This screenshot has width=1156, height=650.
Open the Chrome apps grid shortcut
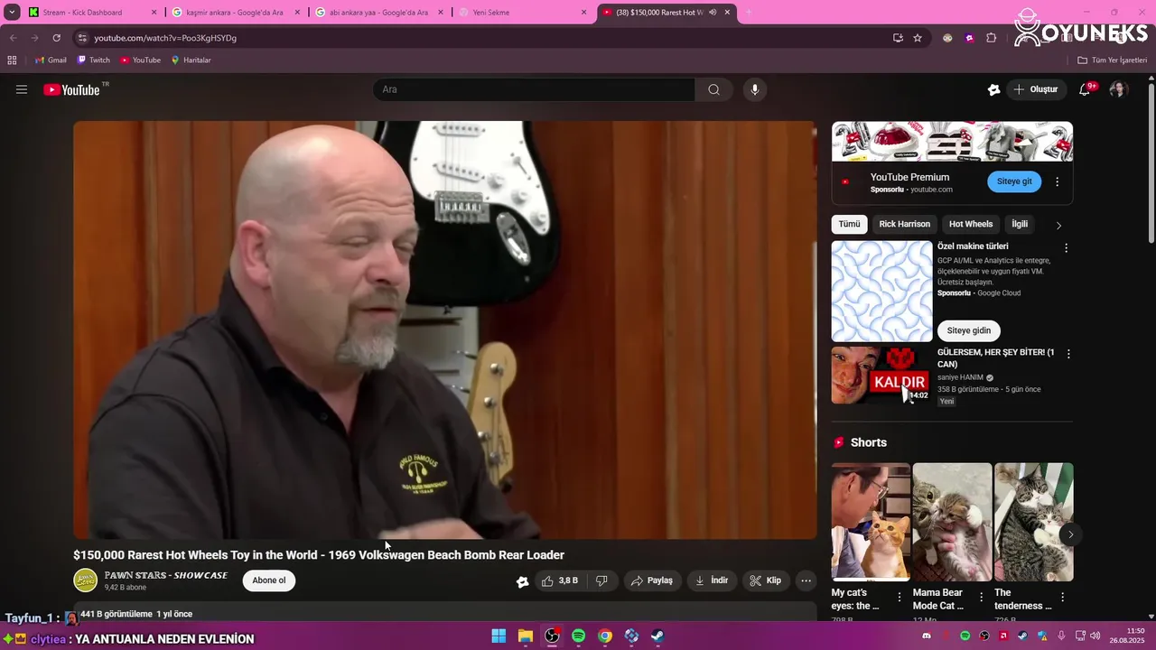(12, 60)
